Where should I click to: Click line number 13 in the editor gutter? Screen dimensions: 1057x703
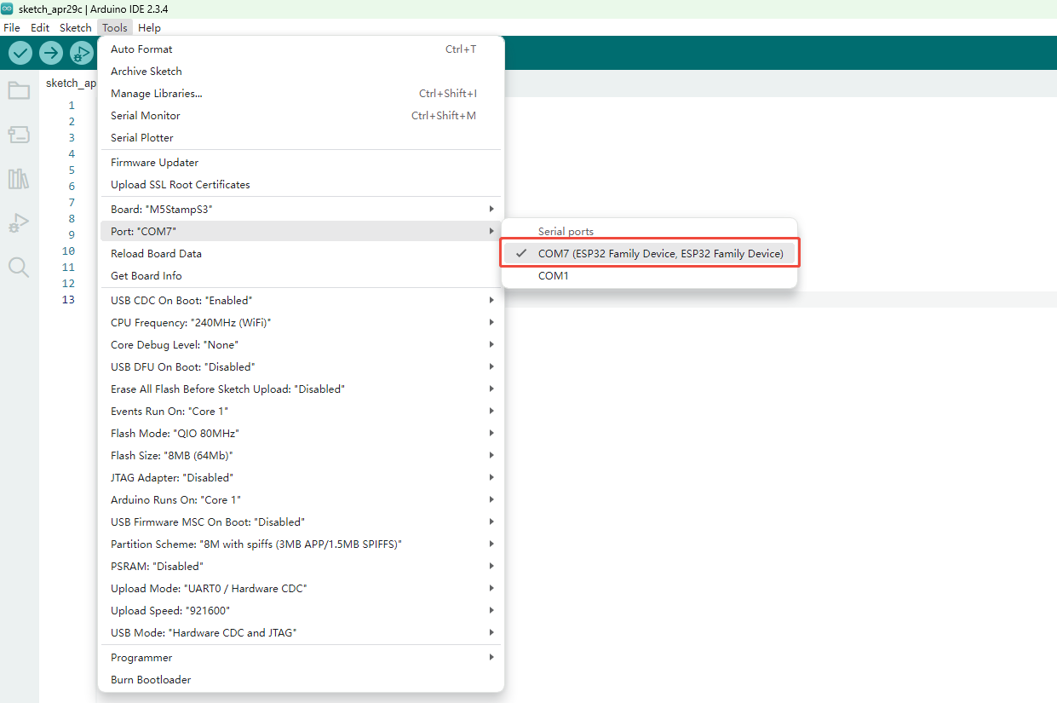(68, 300)
